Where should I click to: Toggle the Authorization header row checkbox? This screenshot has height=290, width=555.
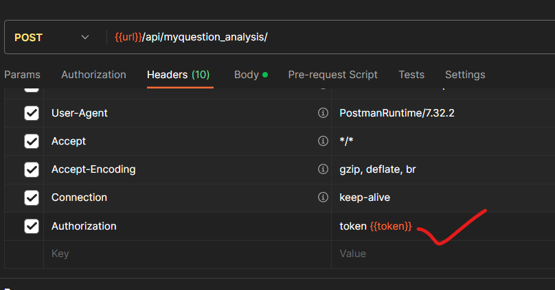click(x=32, y=226)
